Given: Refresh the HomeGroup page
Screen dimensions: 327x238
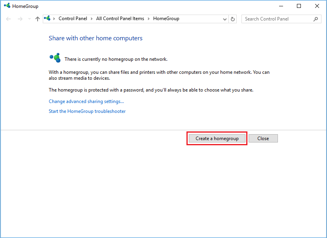Looking at the screenshot, I should pyautogui.click(x=233, y=19).
